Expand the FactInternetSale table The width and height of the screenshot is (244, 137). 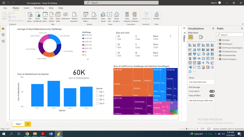pos(218,55)
